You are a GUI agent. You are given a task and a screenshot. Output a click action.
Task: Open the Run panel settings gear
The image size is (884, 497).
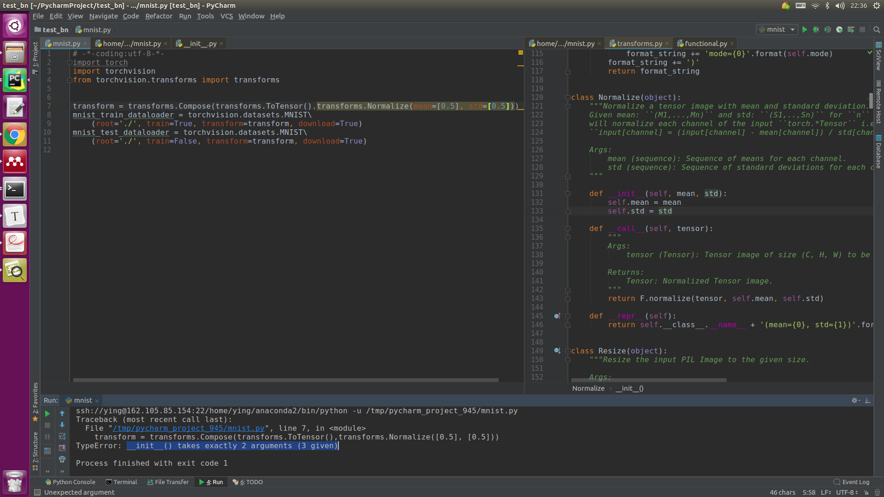coord(855,400)
